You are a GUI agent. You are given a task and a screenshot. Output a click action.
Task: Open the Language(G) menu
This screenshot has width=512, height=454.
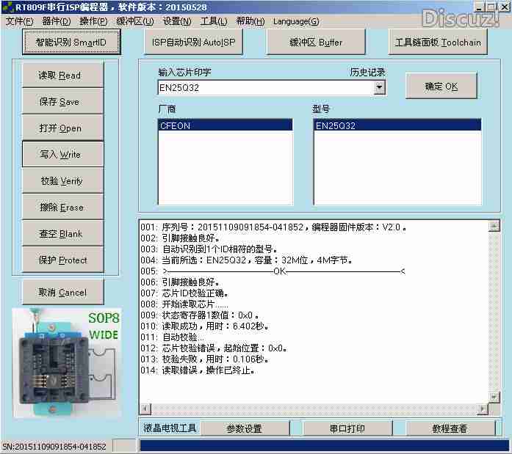click(x=295, y=21)
